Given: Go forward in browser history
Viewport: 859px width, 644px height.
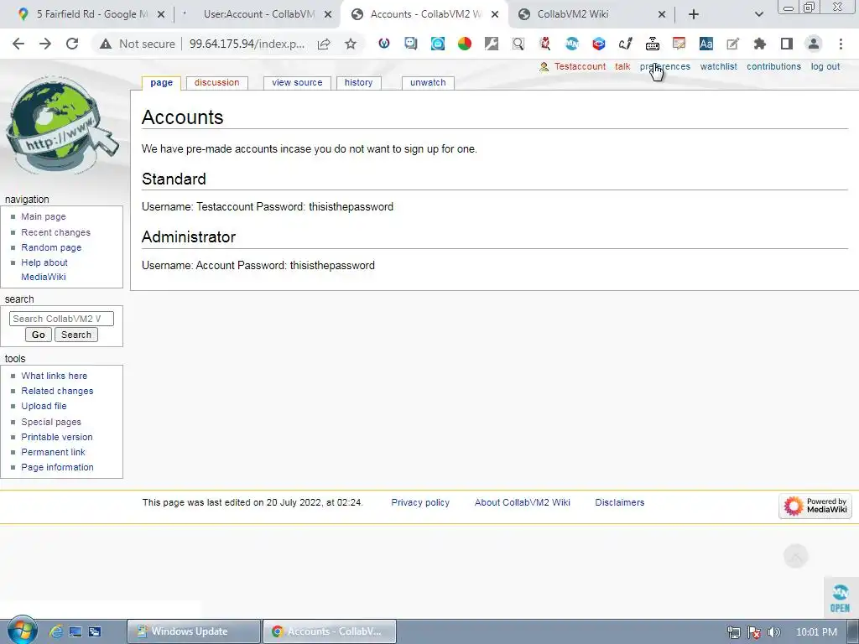Looking at the screenshot, I should point(45,44).
